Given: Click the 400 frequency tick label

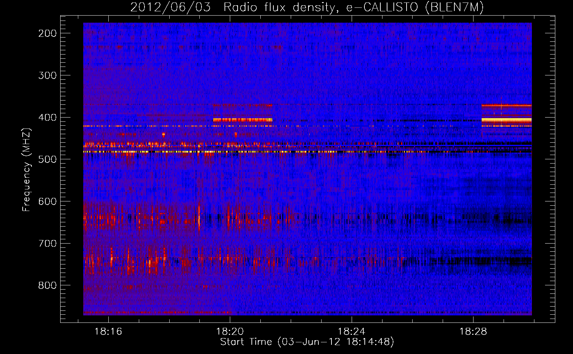Looking at the screenshot, I should [47, 118].
